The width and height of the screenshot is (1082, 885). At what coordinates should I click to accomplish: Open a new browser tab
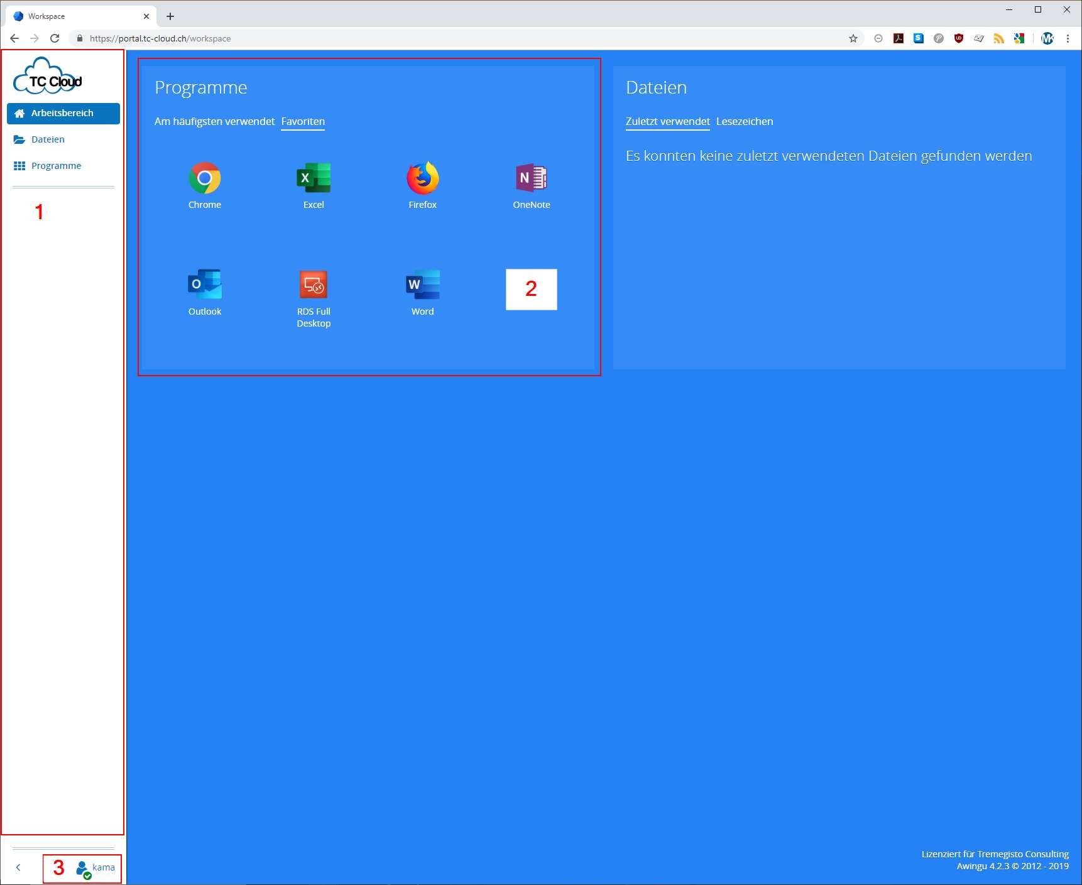(x=170, y=16)
